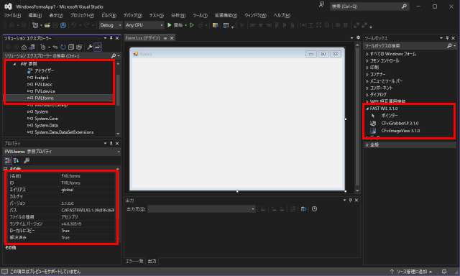Click the Pending Changes Filter clock icon
The image size is (460, 276).
[43, 47]
